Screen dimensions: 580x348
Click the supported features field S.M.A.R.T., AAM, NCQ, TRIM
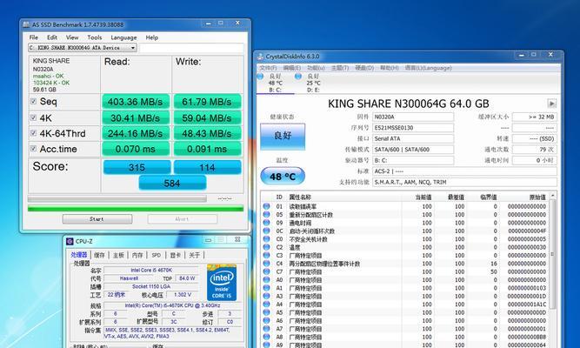pyautogui.click(x=464, y=182)
